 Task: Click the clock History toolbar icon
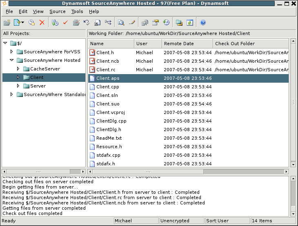coord(166,23)
